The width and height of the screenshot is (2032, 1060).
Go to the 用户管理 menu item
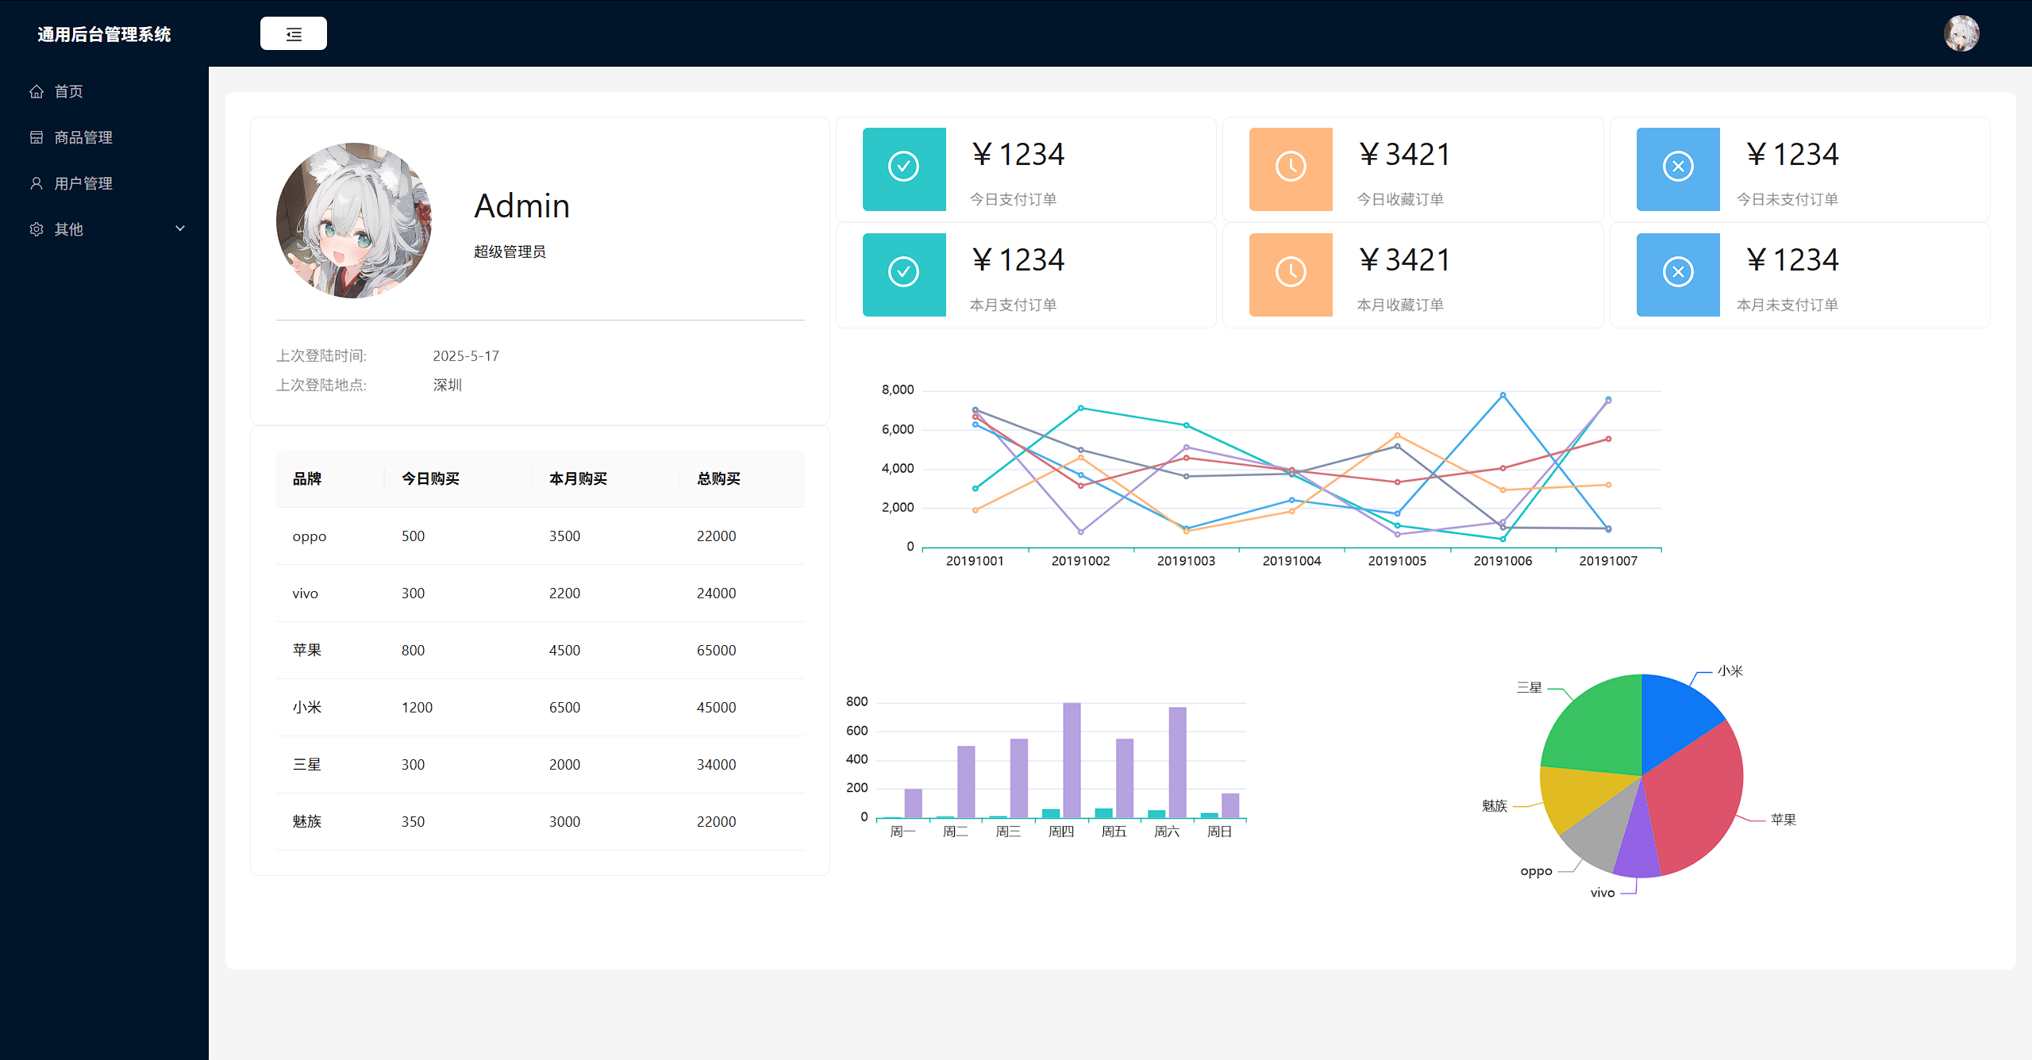click(x=83, y=183)
